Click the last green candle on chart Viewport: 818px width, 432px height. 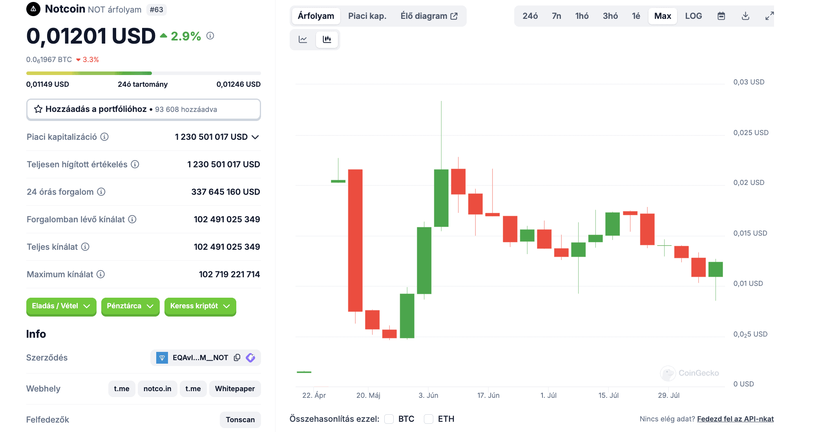point(716,269)
